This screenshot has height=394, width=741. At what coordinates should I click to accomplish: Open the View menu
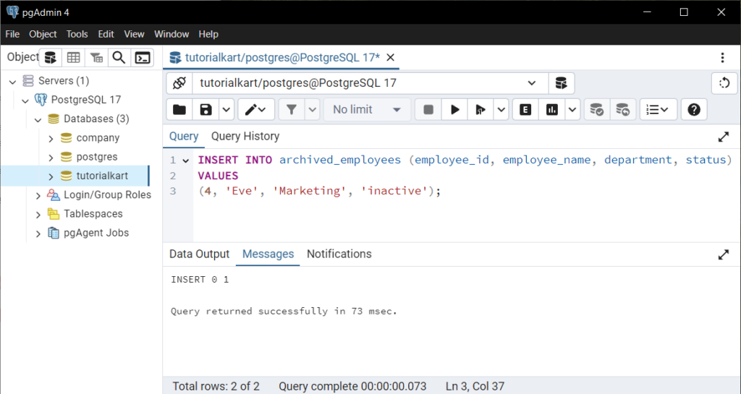[x=134, y=34]
